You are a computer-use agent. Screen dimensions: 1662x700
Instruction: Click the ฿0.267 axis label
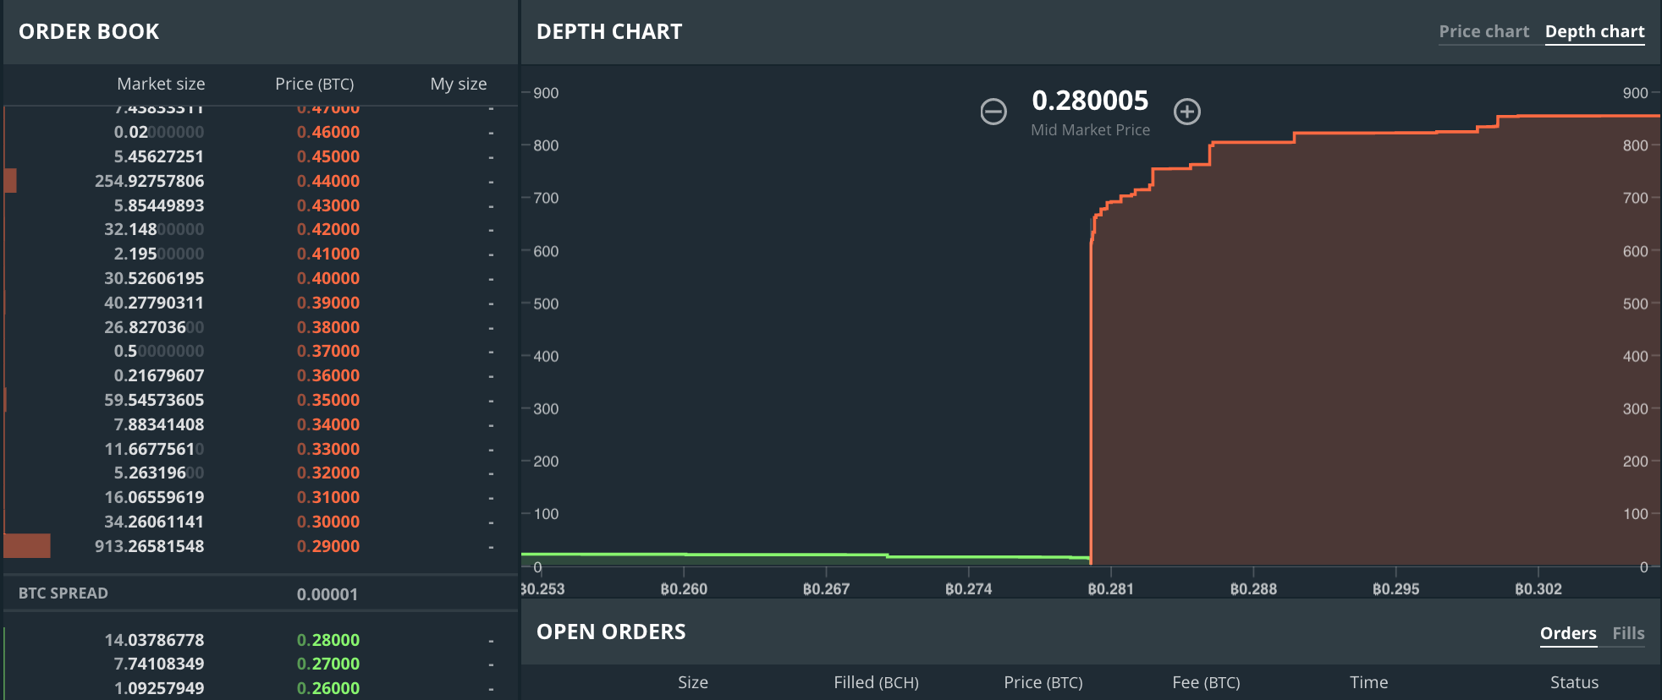[x=826, y=588]
